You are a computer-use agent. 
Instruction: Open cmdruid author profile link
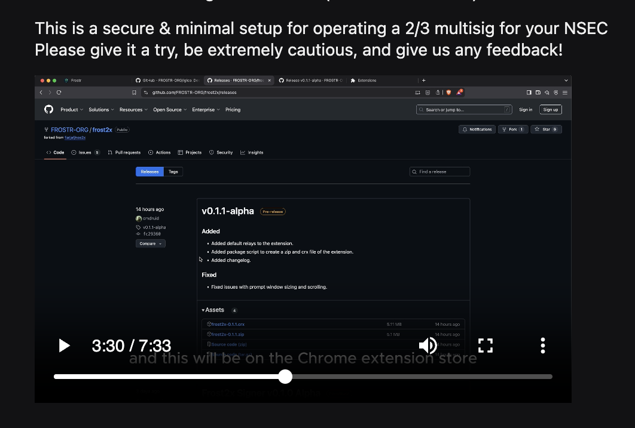click(x=151, y=219)
